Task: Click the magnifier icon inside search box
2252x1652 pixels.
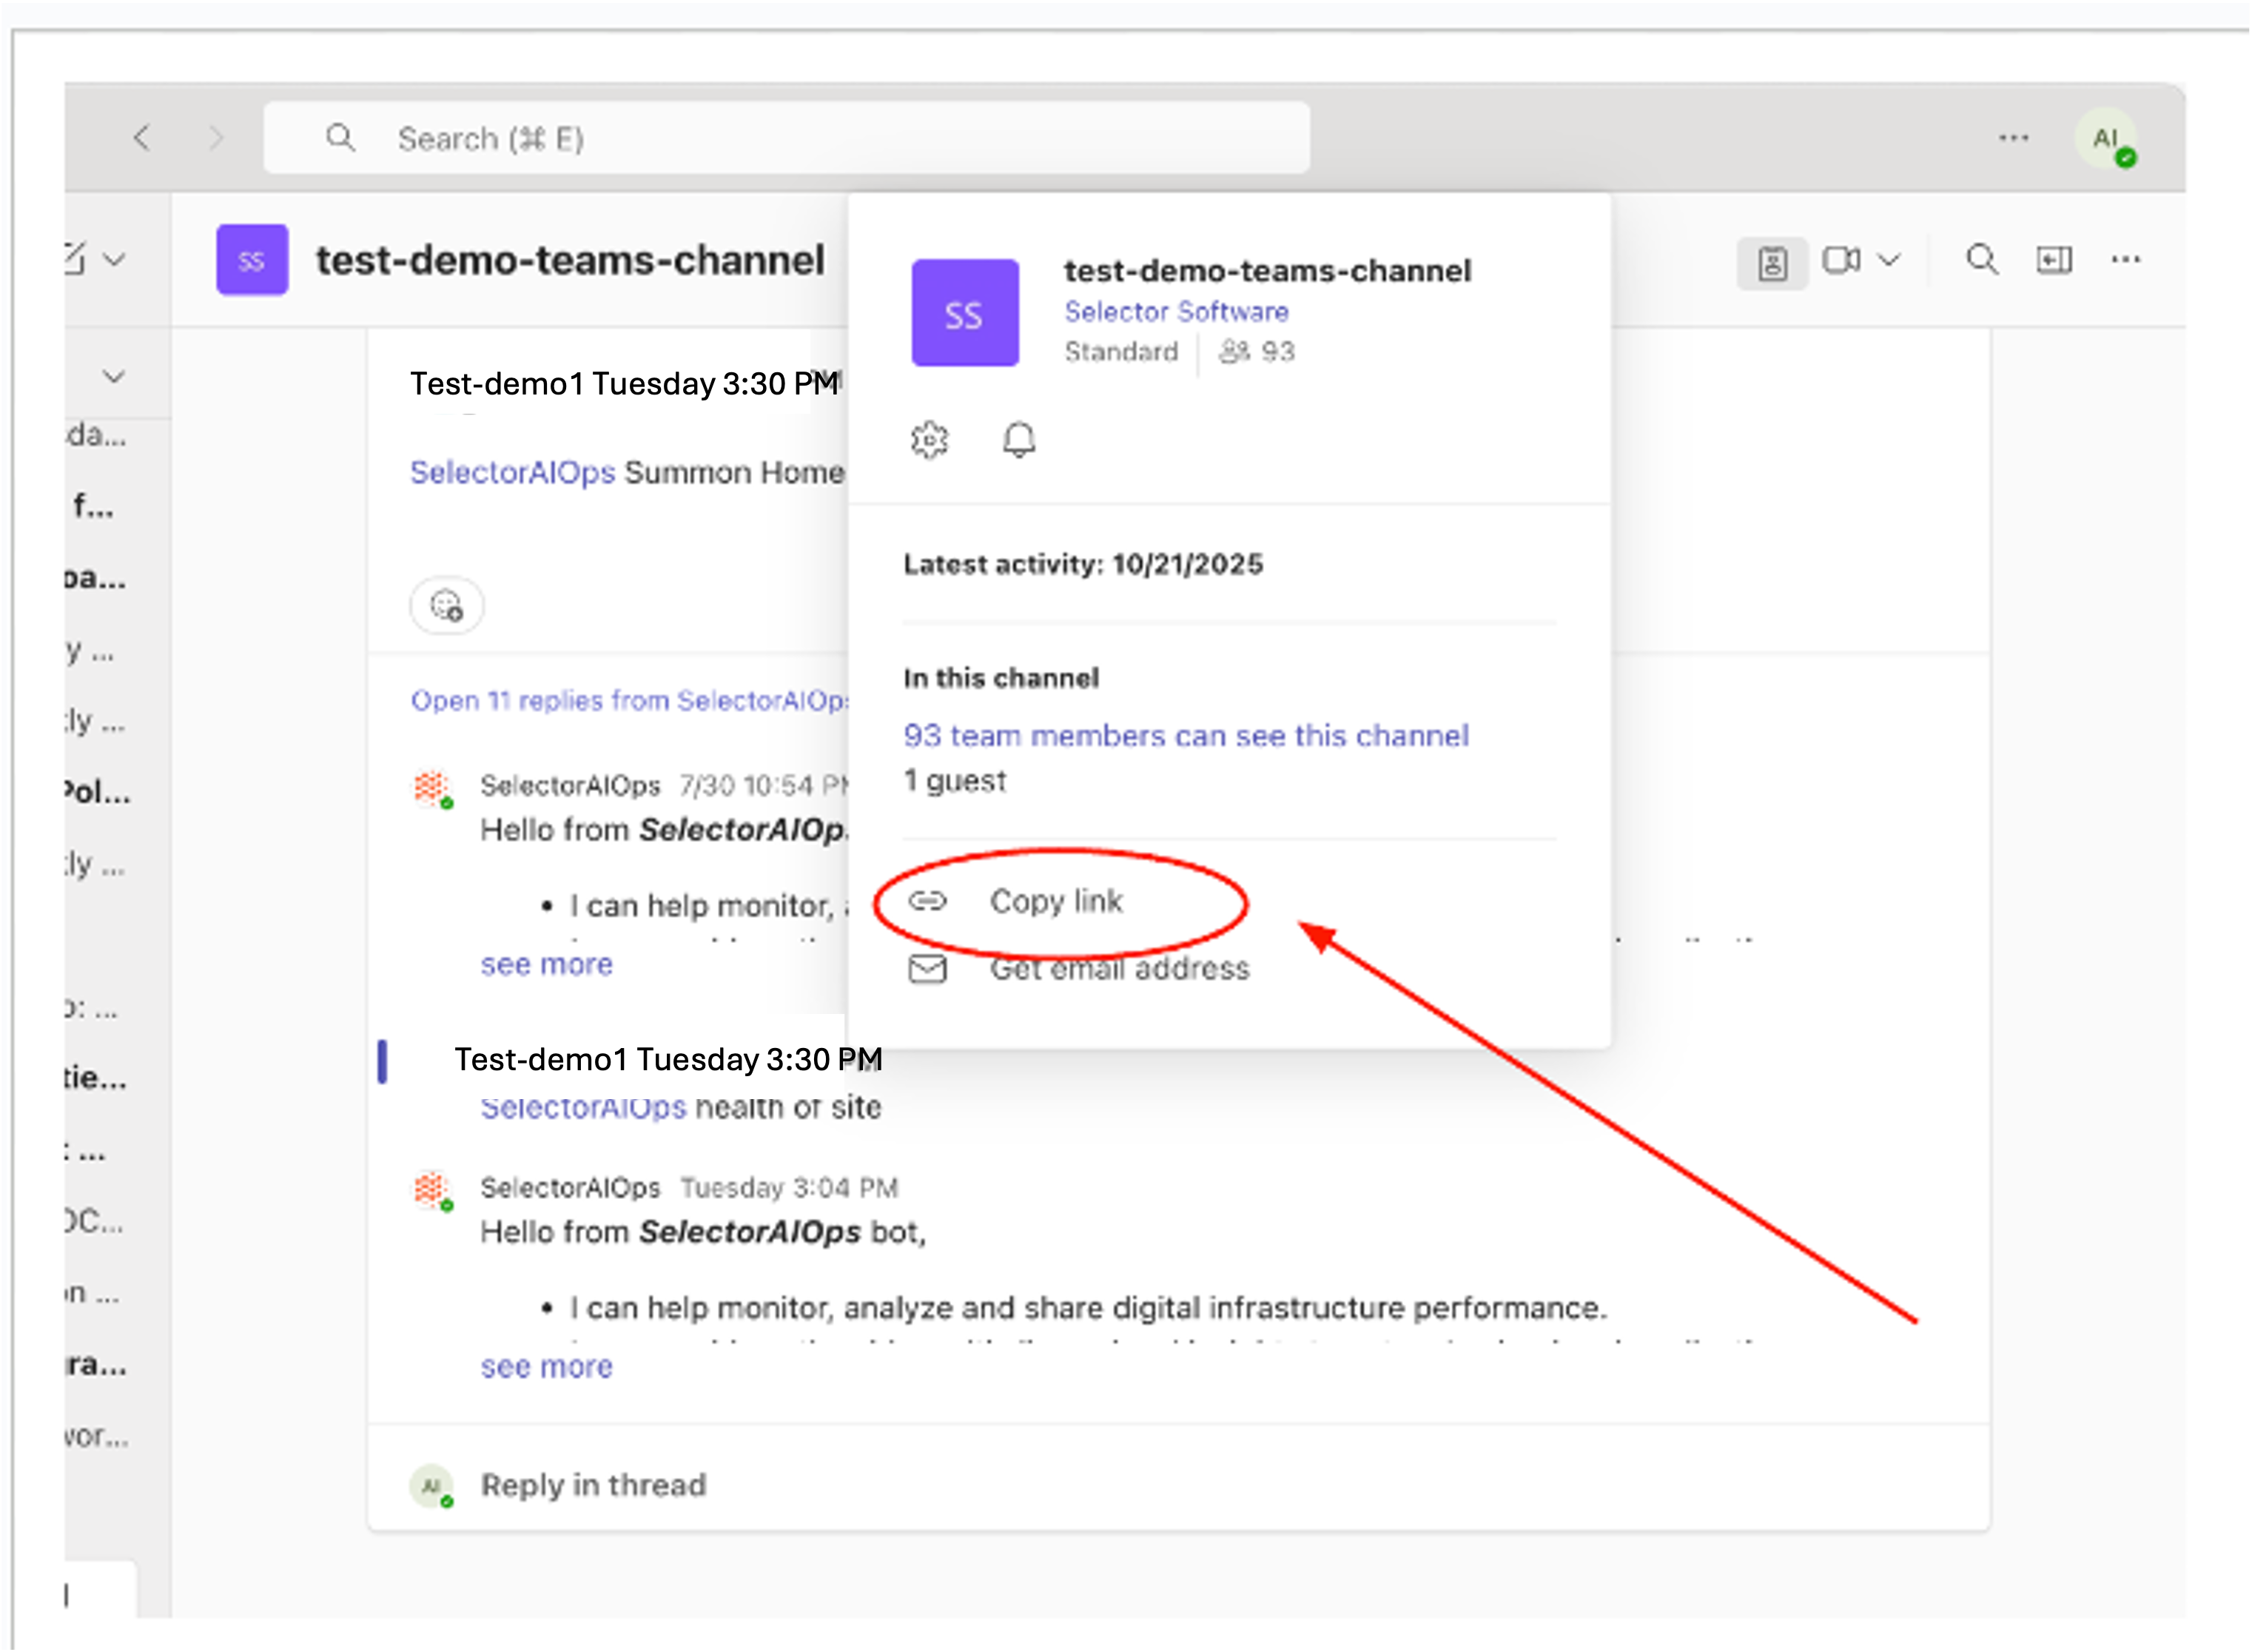Action: coord(340,137)
